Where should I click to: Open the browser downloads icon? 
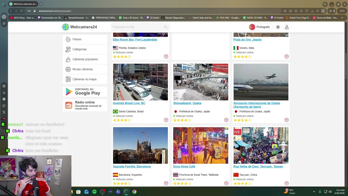[x=312, y=11]
